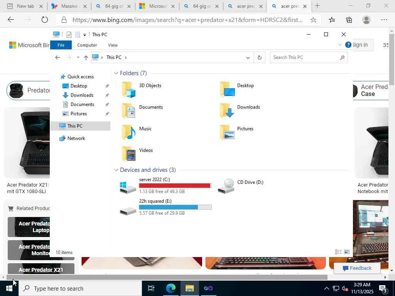Open the Documents folder in Folders section
The image size is (395, 296).
[142, 111]
